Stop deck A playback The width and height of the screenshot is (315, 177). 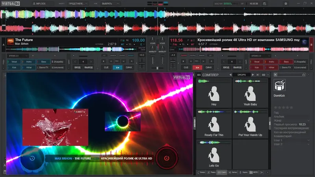(x=104, y=61)
